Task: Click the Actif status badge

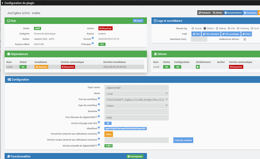Action: pyautogui.click(x=37, y=29)
